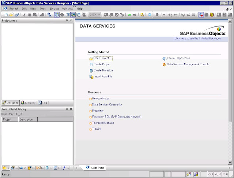The width and height of the screenshot is (234, 178).
Task: Click the New document toolbar icon
Action: (6, 15)
